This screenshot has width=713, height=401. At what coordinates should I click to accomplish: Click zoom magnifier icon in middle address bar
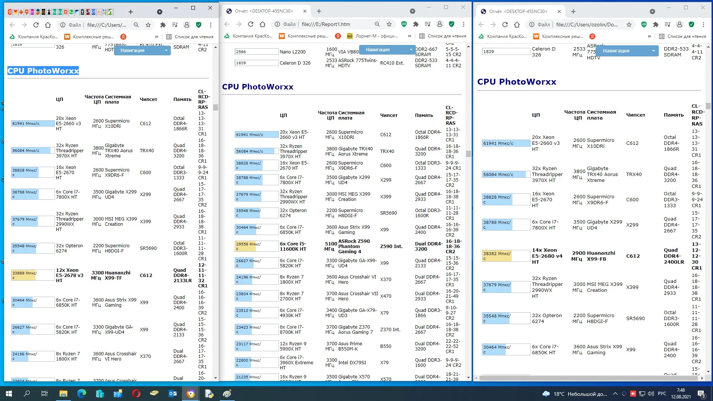click(x=377, y=25)
